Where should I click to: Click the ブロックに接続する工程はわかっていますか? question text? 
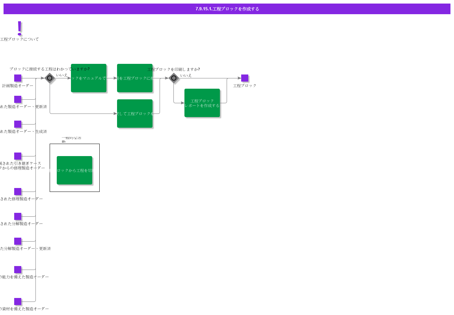click(49, 69)
